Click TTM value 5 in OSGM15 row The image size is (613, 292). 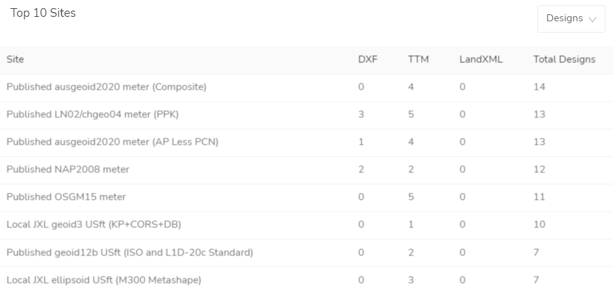point(411,197)
